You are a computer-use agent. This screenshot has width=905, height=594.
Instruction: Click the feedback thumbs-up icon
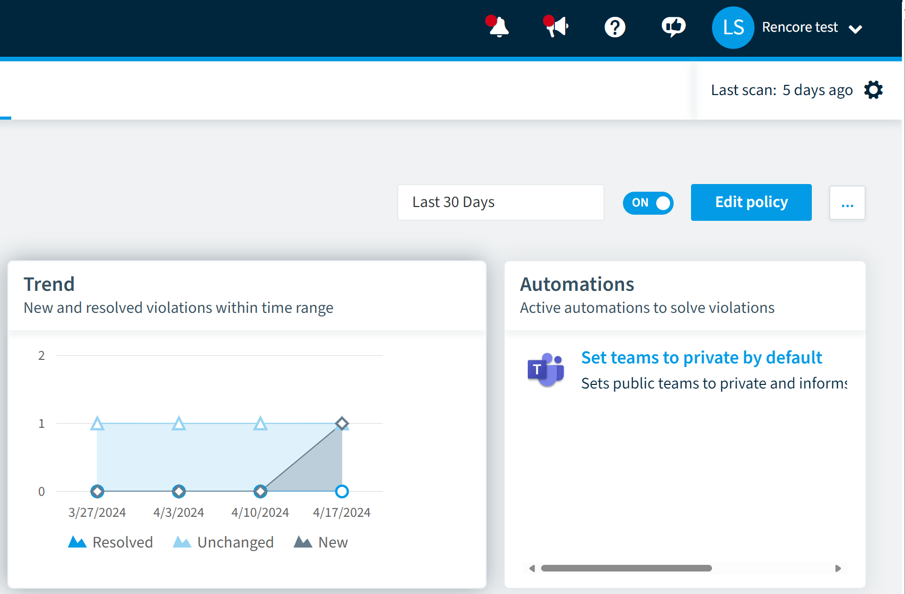673,27
